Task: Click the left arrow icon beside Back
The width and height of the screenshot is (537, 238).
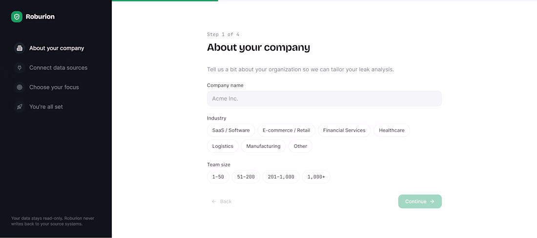Action: [214, 201]
